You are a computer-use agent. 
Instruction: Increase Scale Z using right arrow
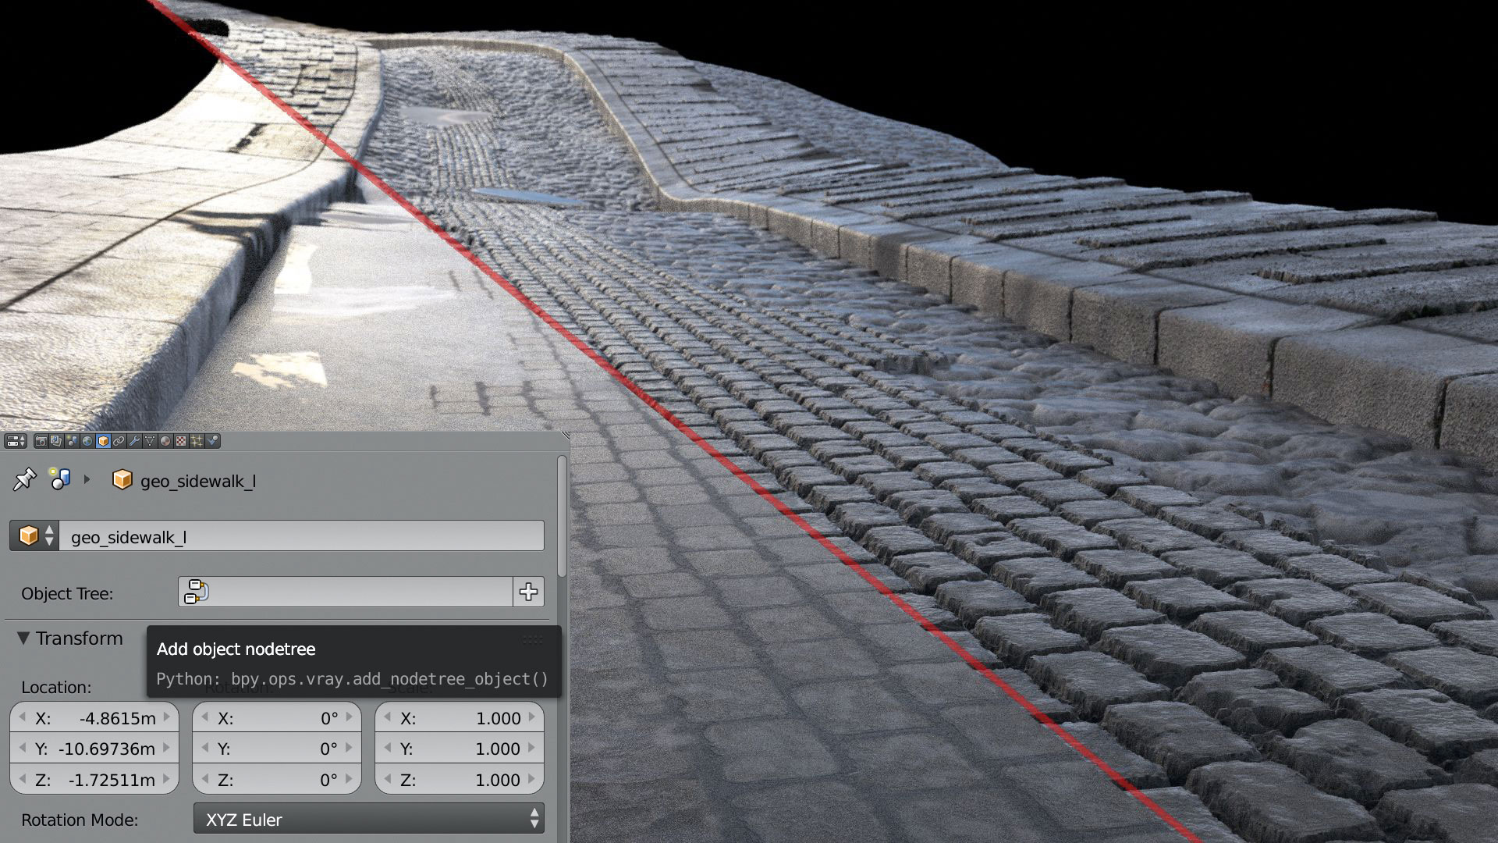[531, 779]
